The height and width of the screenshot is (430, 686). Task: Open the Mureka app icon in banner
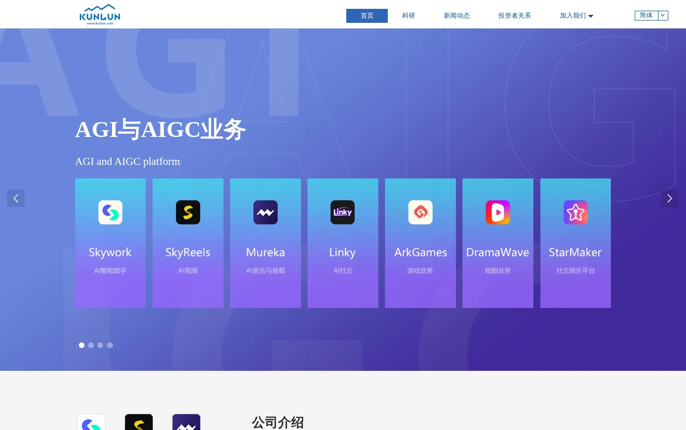[266, 212]
